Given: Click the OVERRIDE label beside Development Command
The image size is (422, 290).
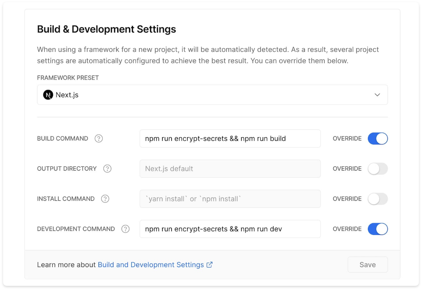Looking at the screenshot, I should tap(347, 229).
